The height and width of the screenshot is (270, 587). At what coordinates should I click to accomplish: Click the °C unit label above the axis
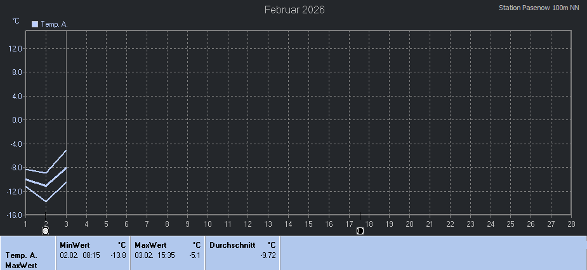(x=16, y=21)
